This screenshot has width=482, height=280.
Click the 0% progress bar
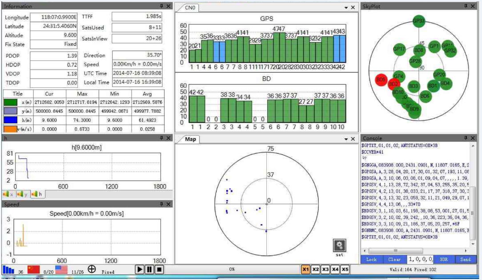click(231, 268)
